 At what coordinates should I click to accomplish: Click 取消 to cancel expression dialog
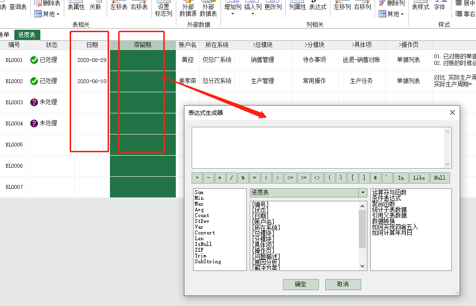343,284
